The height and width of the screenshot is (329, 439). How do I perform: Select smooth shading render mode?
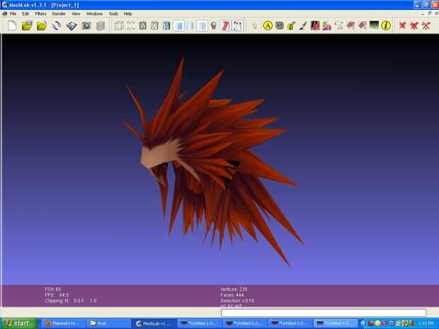[190, 26]
